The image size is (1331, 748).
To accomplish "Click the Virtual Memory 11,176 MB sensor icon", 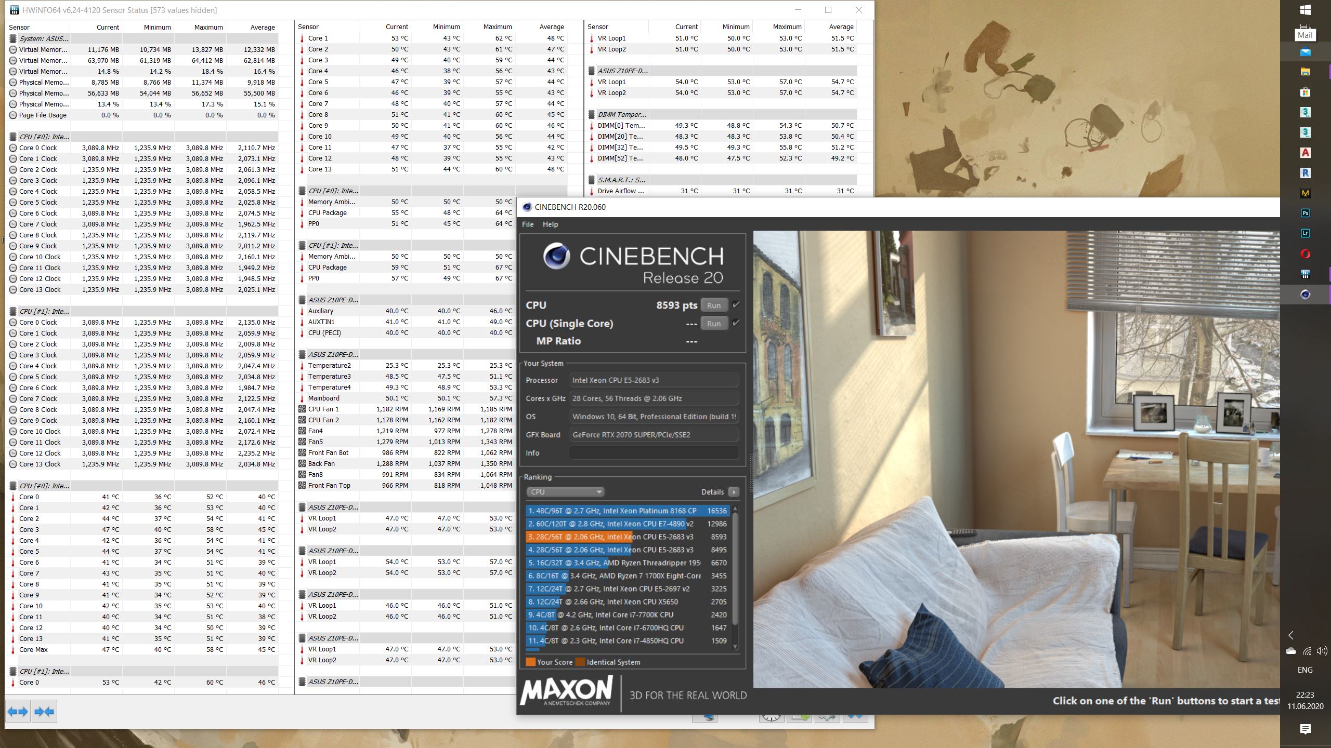I will pyautogui.click(x=13, y=49).
